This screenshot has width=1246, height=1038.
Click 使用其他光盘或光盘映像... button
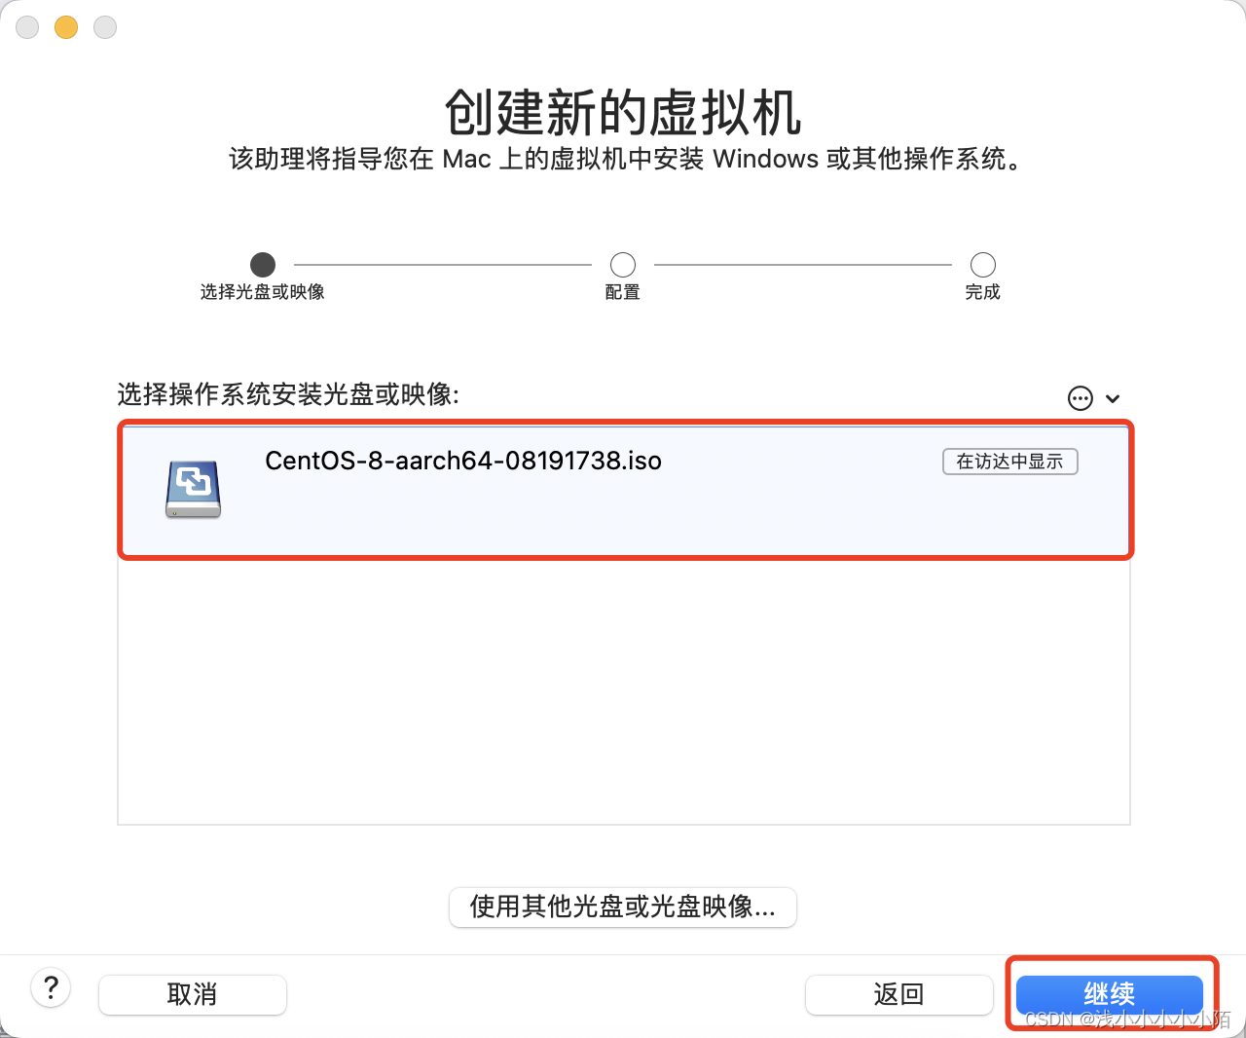pos(623,907)
